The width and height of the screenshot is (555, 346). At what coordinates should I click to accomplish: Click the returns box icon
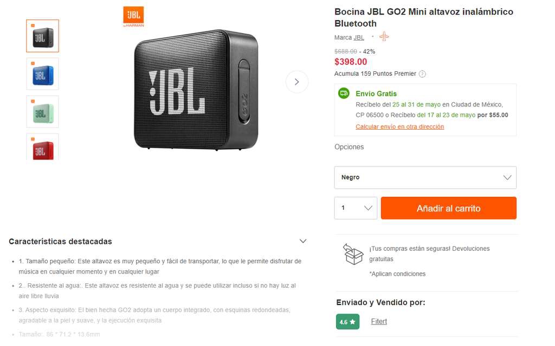(353, 254)
